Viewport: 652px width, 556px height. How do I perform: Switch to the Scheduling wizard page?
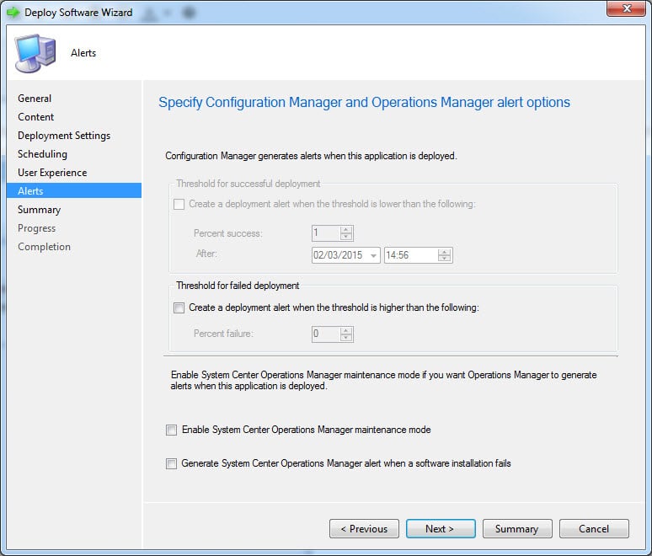click(42, 154)
